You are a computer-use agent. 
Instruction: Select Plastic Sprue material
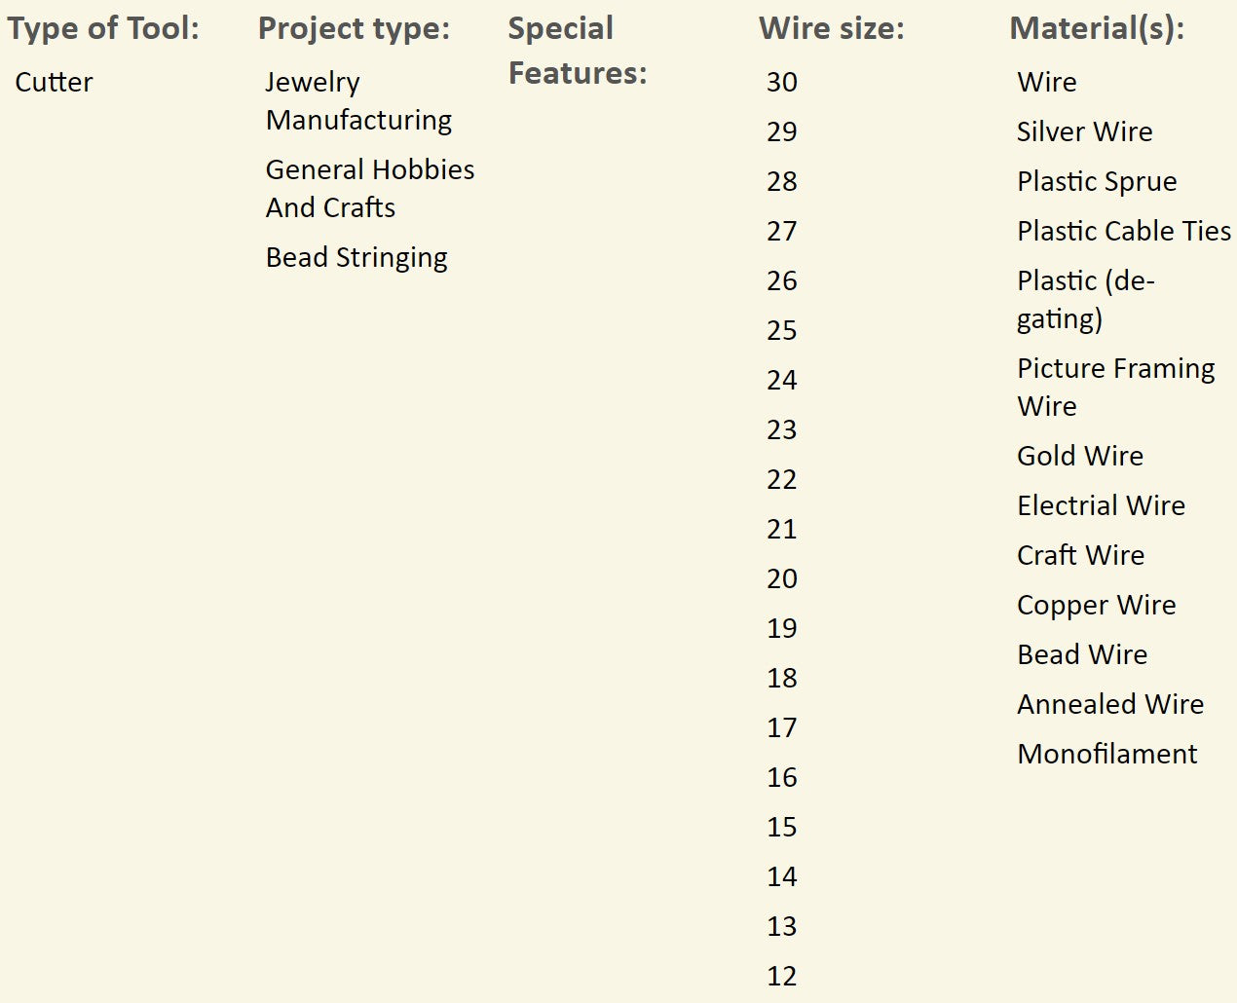[x=1097, y=181]
